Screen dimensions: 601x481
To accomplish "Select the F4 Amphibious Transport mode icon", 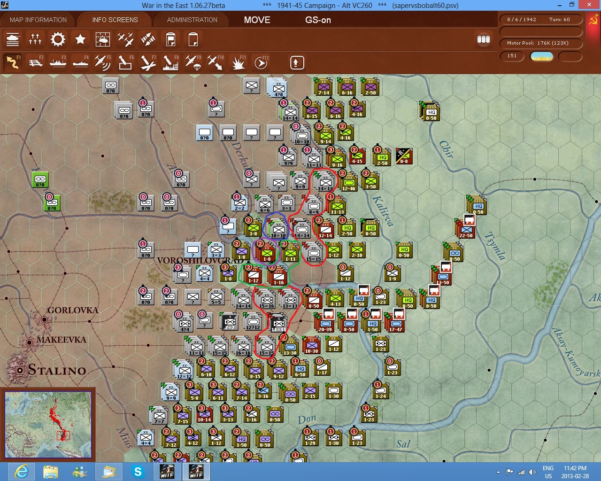I will pyautogui.click(x=81, y=62).
